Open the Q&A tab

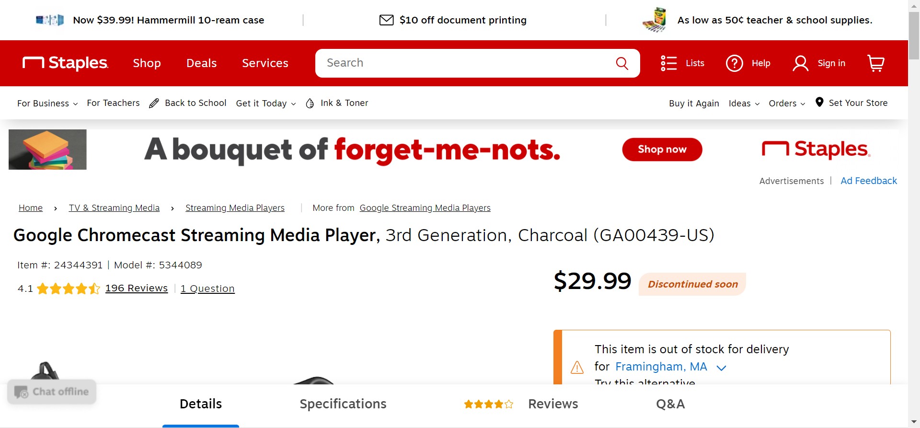670,404
